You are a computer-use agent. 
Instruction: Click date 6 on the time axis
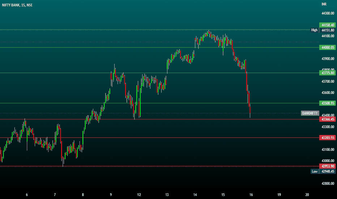click(27, 195)
